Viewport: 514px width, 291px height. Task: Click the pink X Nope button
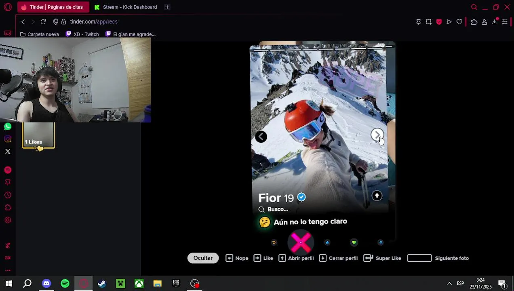[301, 242]
